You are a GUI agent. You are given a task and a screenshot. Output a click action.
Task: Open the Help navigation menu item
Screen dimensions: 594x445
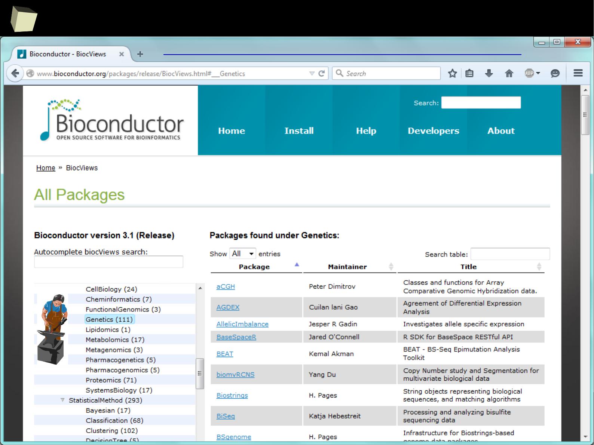(x=366, y=131)
